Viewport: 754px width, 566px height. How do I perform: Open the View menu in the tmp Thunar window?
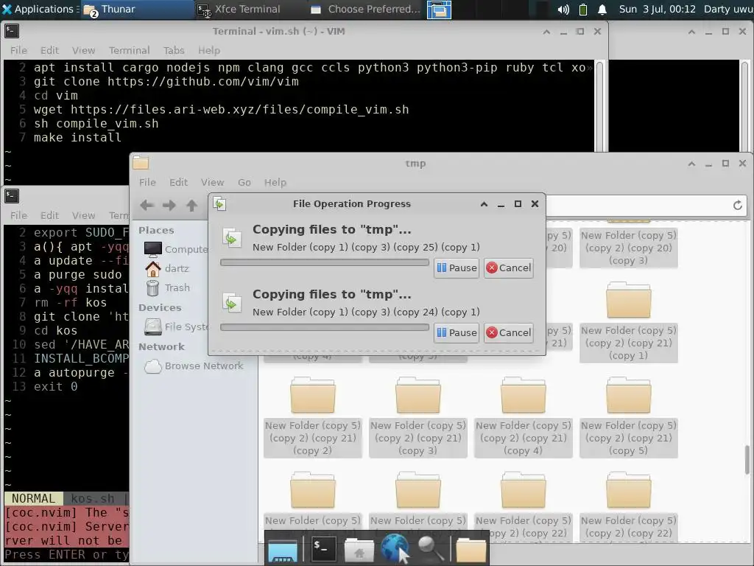click(x=212, y=183)
